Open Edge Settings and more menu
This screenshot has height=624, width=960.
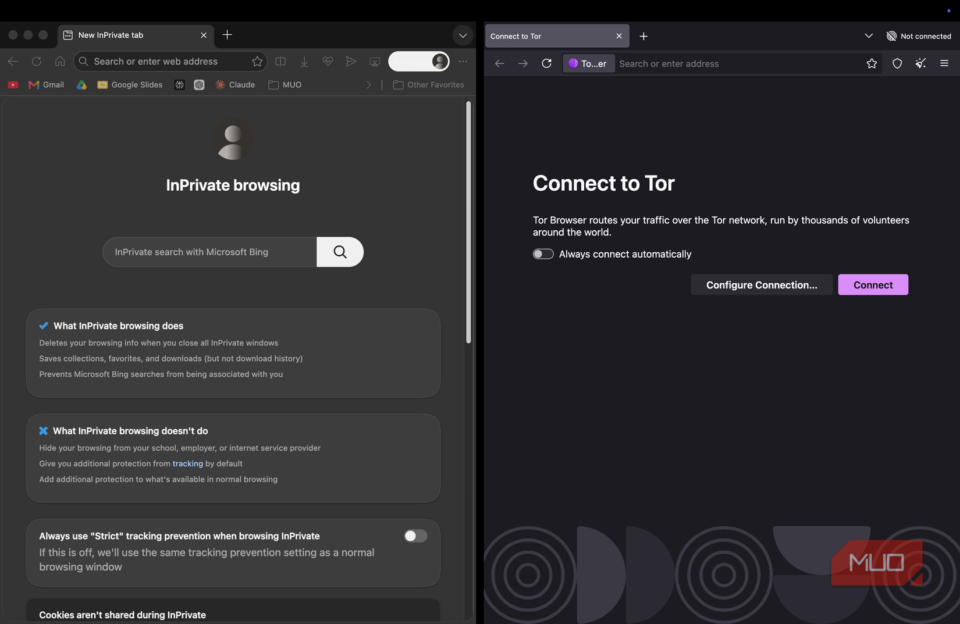coord(463,61)
